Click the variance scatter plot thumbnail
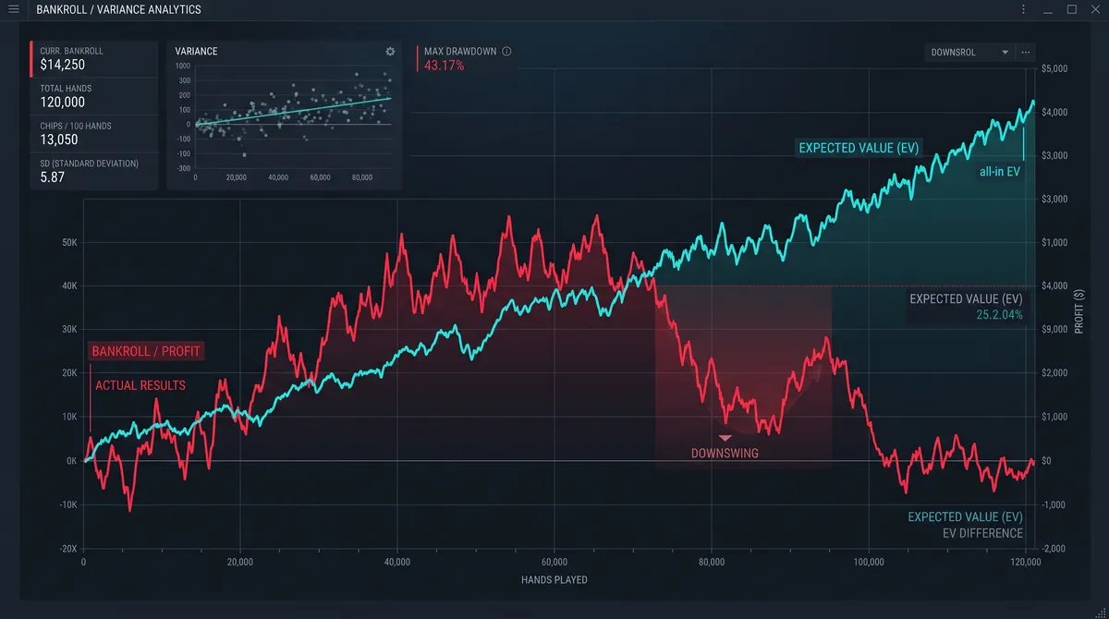The height and width of the screenshot is (619, 1109). (293, 116)
